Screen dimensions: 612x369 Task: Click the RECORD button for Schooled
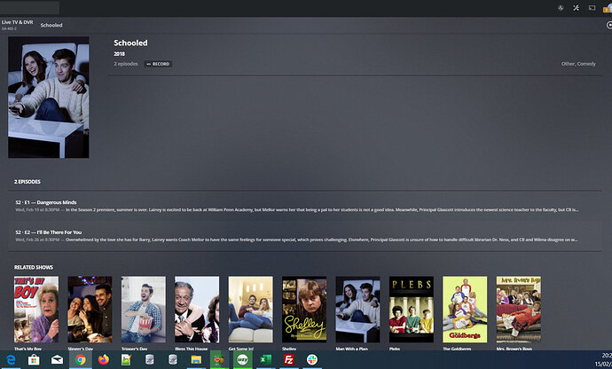158,64
